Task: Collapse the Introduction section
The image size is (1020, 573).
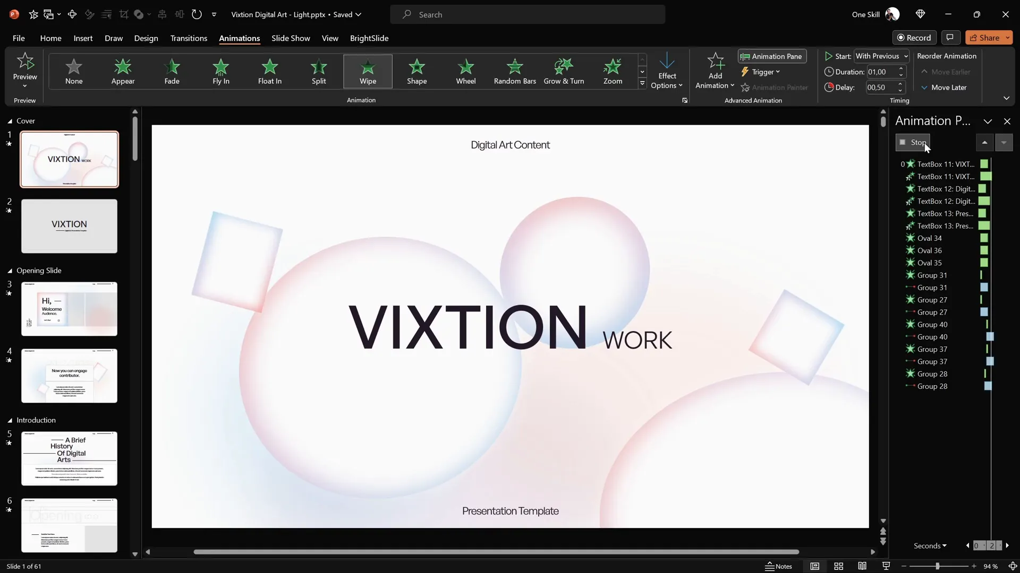Action: [x=10, y=420]
